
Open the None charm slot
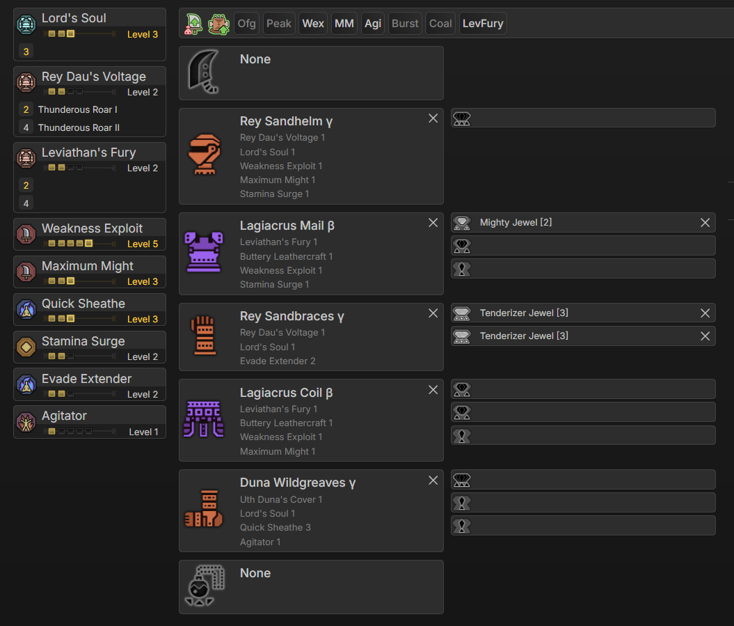311,587
